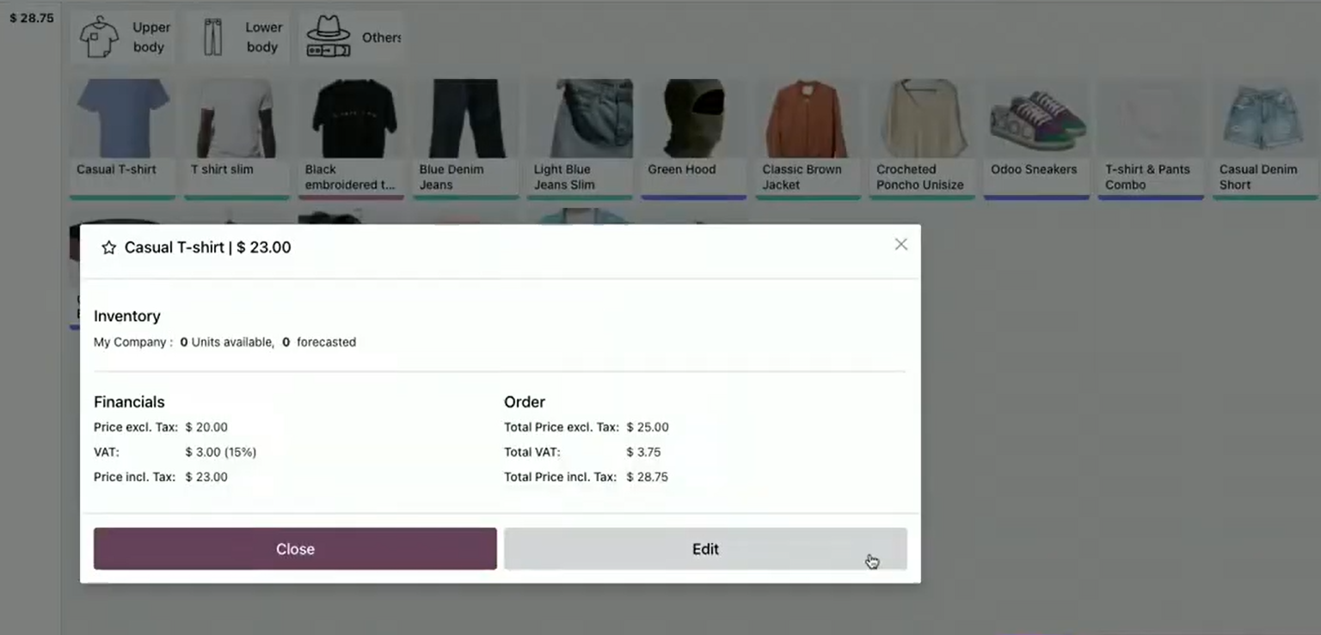
Task: Select Crocheted Poncho Unisize product
Action: (x=923, y=139)
